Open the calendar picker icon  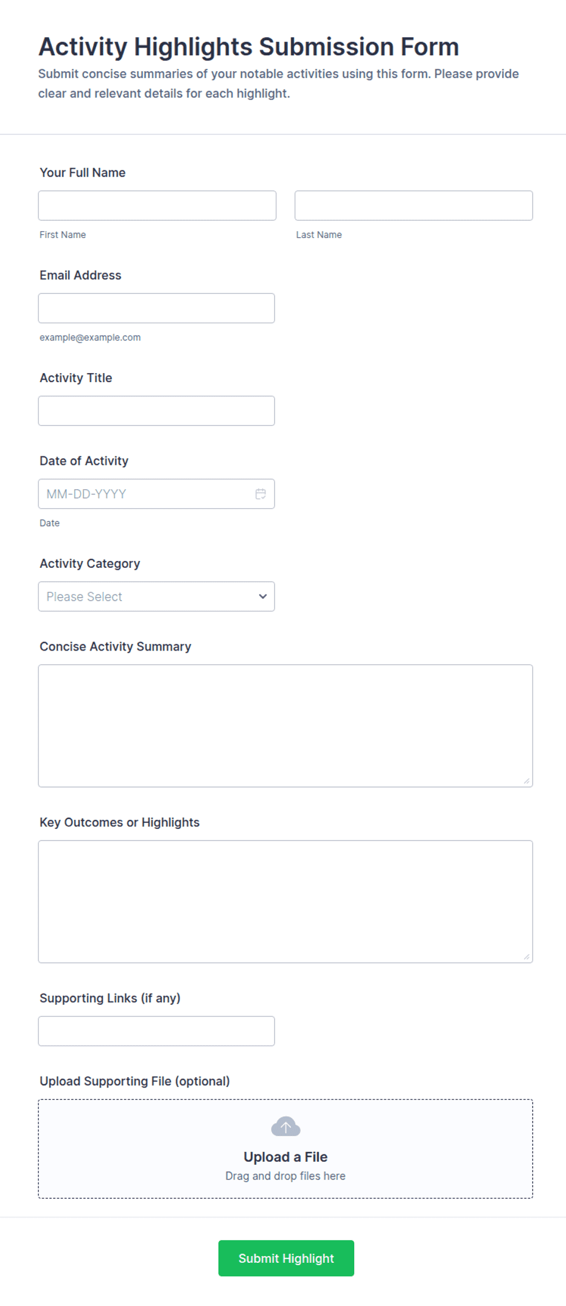click(260, 494)
